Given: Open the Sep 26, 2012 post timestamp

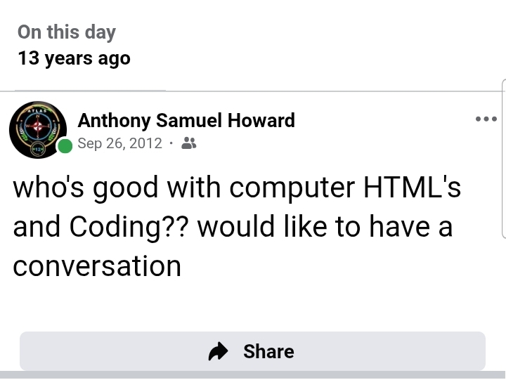Looking at the screenshot, I should click(x=119, y=143).
